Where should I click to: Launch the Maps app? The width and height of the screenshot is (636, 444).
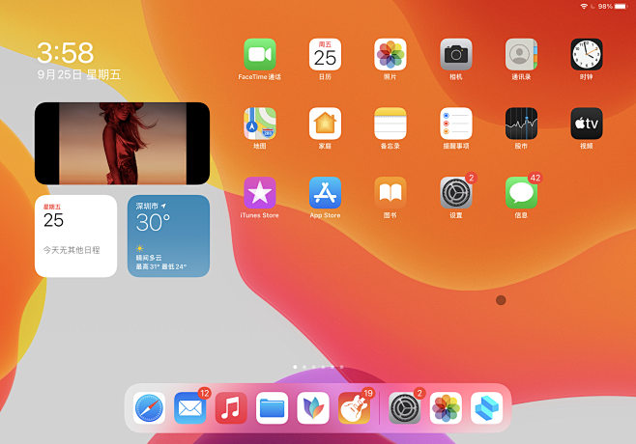pos(260,124)
